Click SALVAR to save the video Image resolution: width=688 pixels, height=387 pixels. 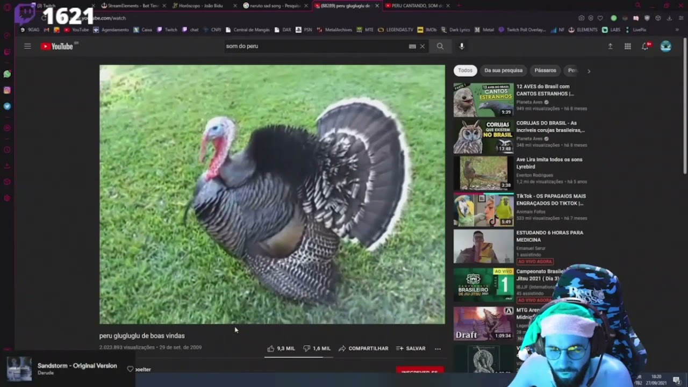411,348
